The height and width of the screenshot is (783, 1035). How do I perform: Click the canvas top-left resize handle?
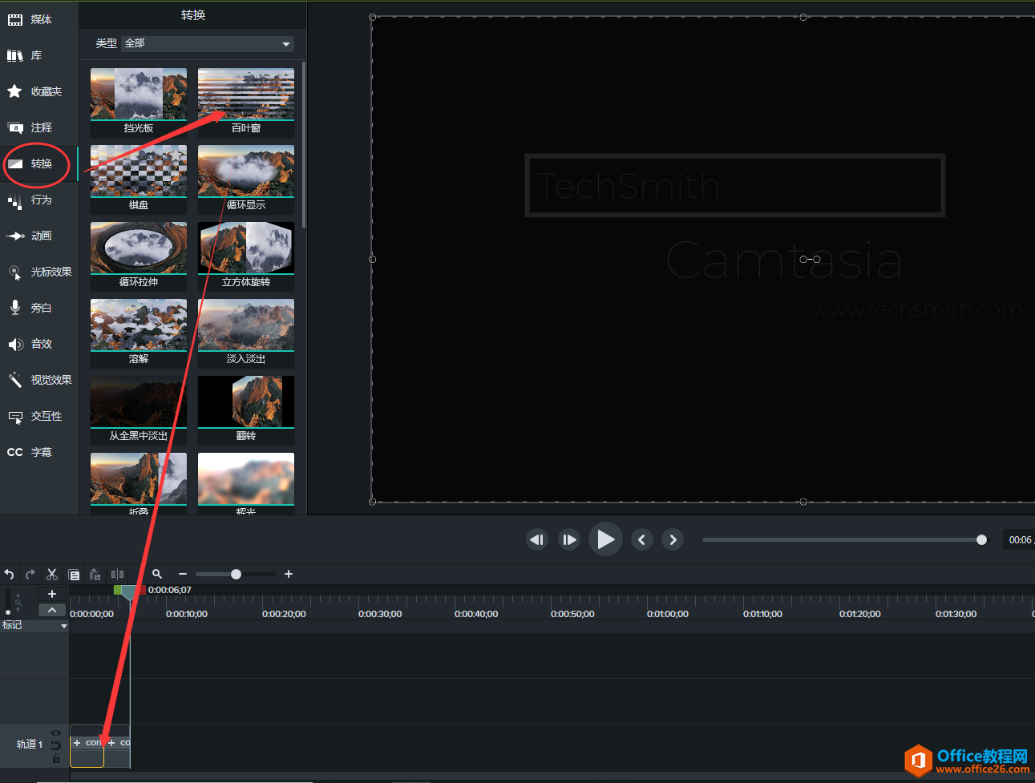coord(372,17)
